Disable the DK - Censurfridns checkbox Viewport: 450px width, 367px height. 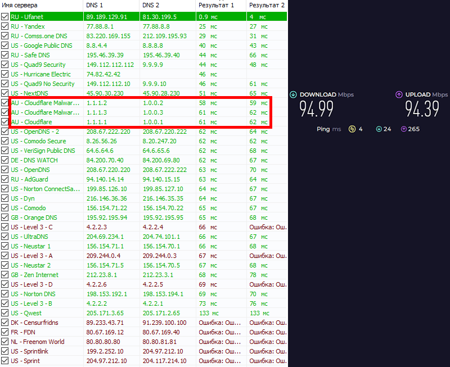coord(5,323)
